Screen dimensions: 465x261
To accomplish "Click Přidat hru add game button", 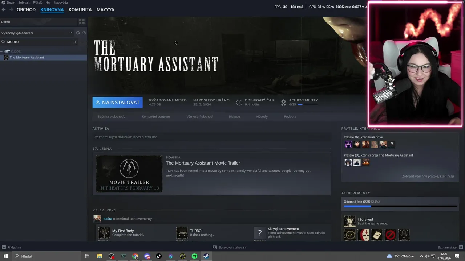I will (12, 247).
